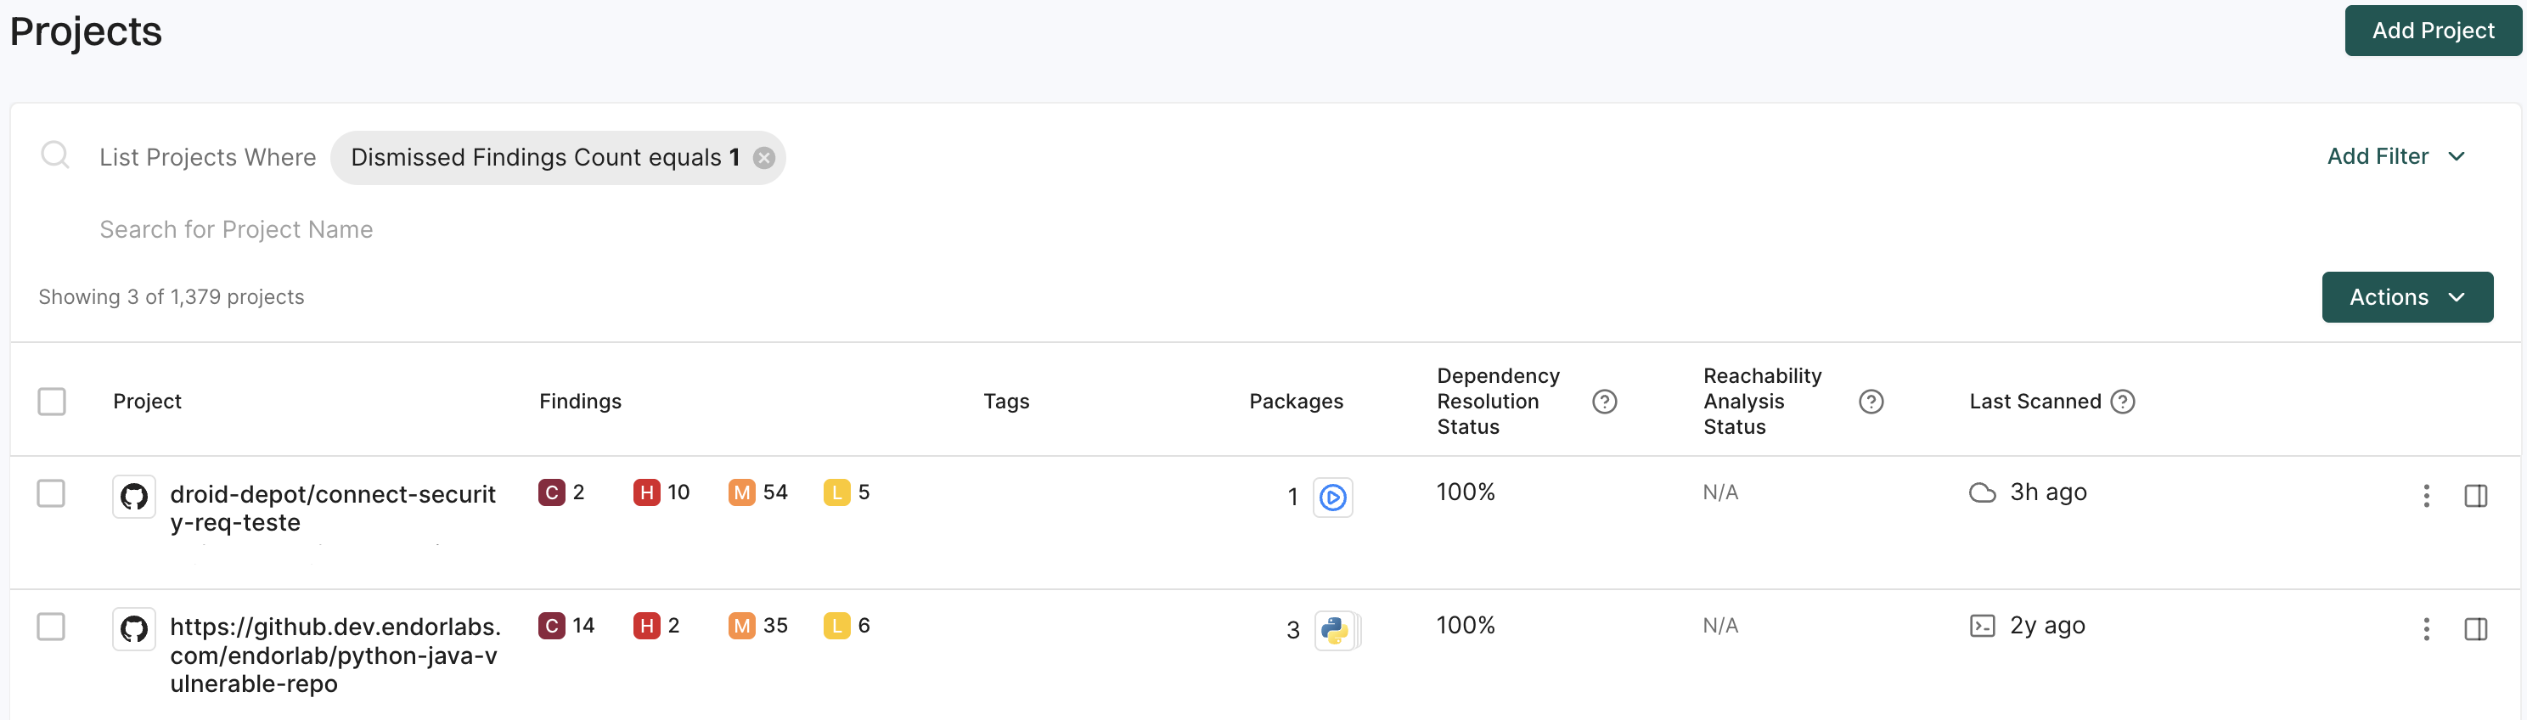The height and width of the screenshot is (720, 2527).
Task: Remove the Dismissed Findings Count filter
Action: point(763,158)
